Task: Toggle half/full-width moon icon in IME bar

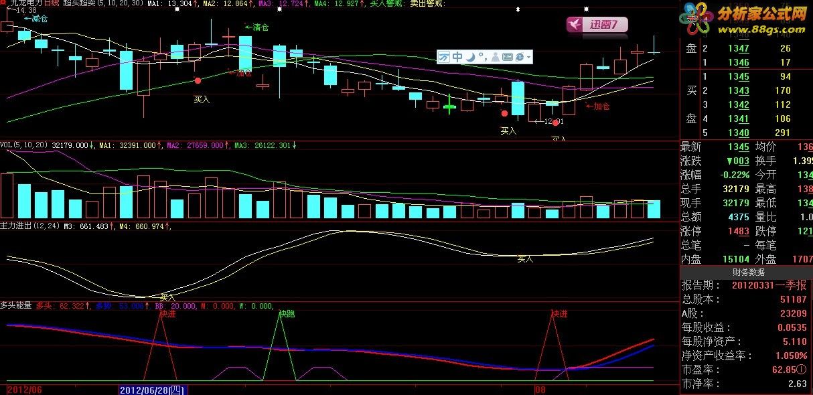Action: click(470, 57)
